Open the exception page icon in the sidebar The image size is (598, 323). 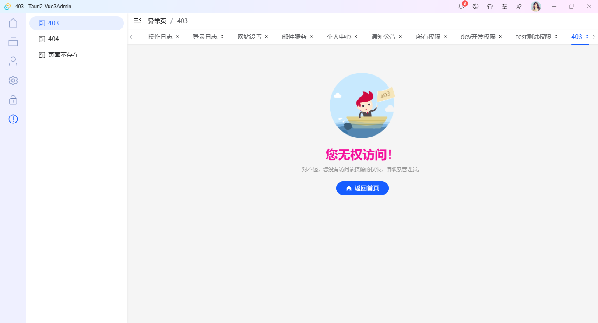pyautogui.click(x=13, y=119)
